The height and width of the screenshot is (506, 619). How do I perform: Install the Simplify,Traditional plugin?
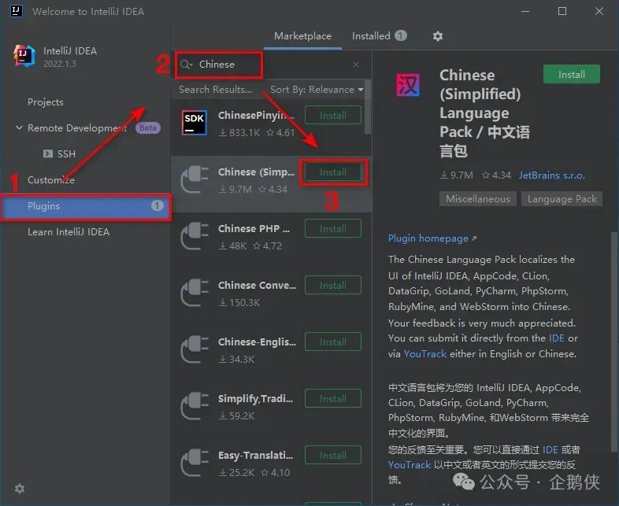click(x=333, y=399)
